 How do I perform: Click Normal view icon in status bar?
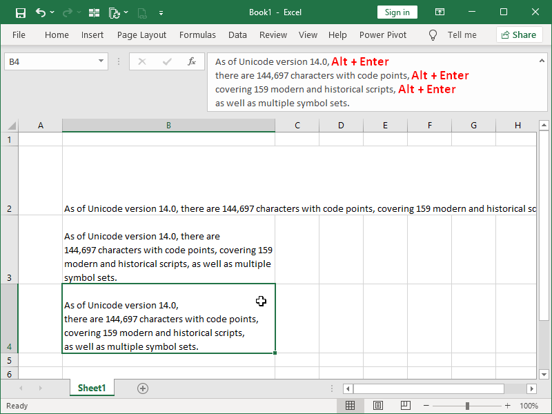pyautogui.click(x=351, y=405)
